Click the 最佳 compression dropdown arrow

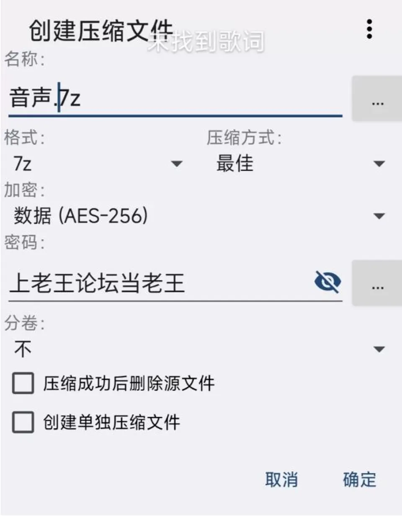point(379,164)
